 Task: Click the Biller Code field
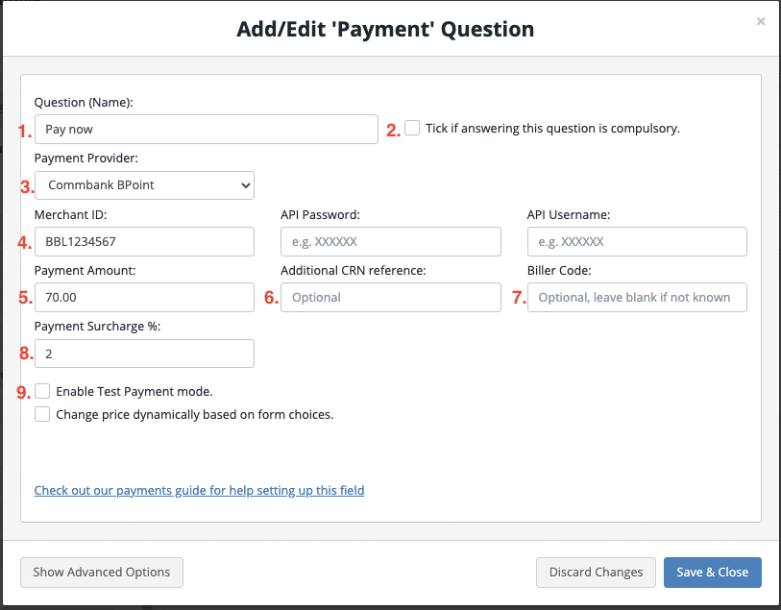637,297
